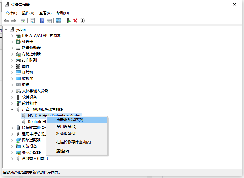244x178 pixels.
Task: Collapse the 声音、视频和游戏控制器 category
Action: point(12,109)
